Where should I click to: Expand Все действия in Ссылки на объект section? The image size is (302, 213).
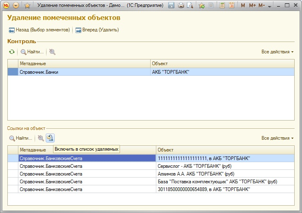coord(278,138)
